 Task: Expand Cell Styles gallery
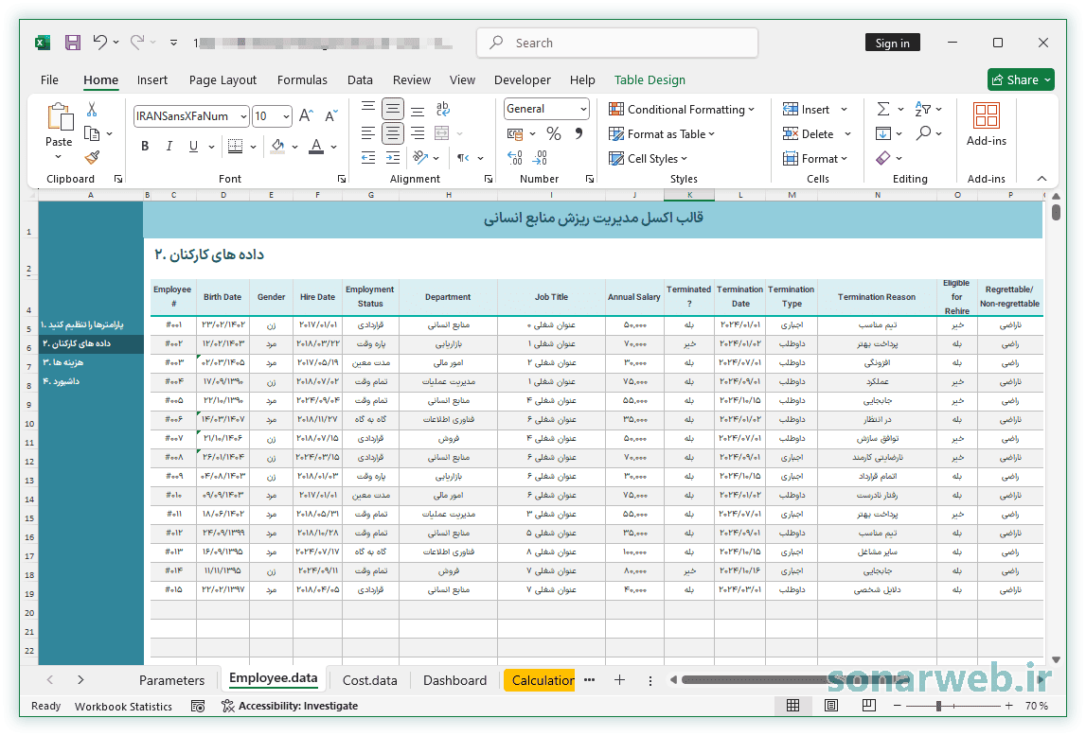pos(648,158)
